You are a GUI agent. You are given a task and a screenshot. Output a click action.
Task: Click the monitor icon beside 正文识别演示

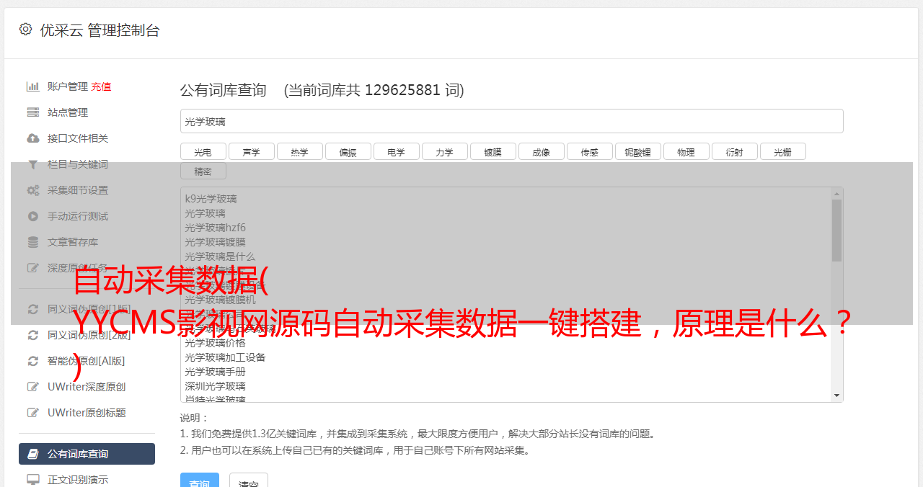33,480
